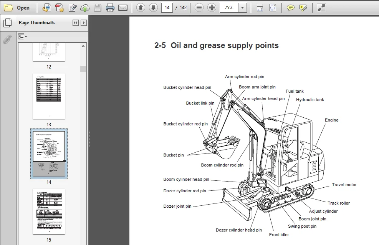Viewport: 379px width, 245px height.
Task: Select the page 14 thumbnail
Action: click(x=49, y=154)
